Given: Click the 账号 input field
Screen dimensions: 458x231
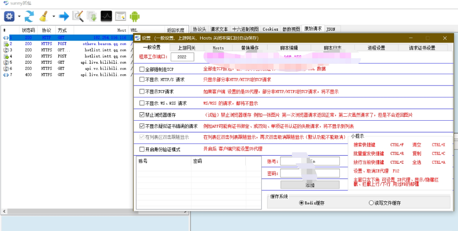Looking at the screenshot, I should tap(310, 161).
